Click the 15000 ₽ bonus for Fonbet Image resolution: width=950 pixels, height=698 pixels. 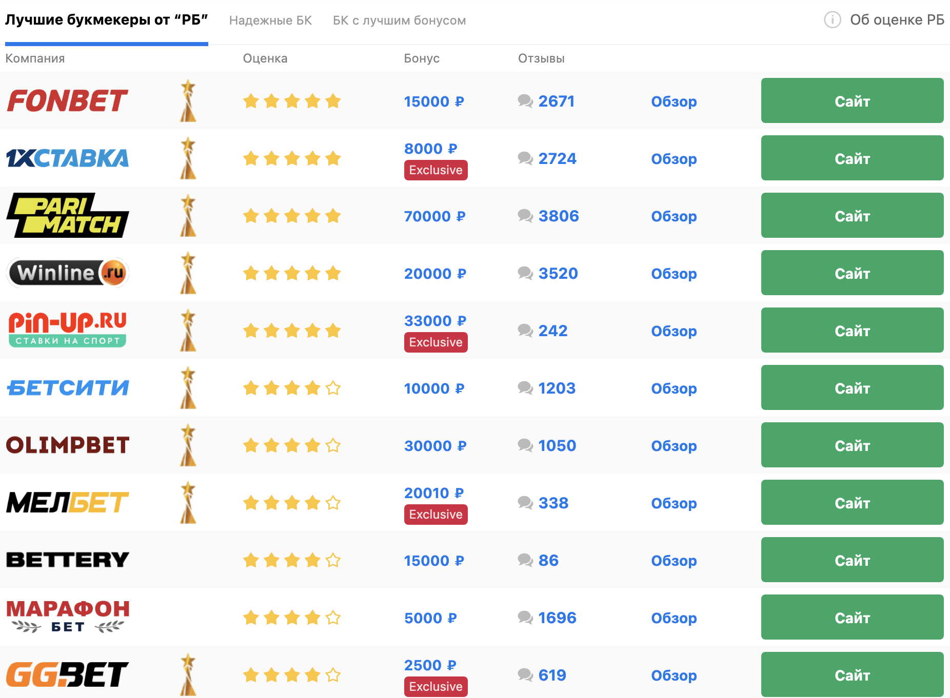[434, 101]
